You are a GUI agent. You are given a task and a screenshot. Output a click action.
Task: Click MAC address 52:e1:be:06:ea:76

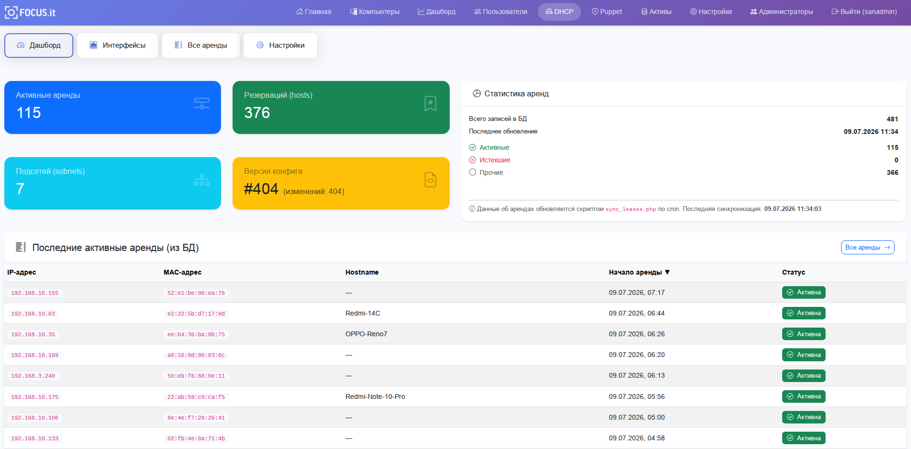[196, 293]
